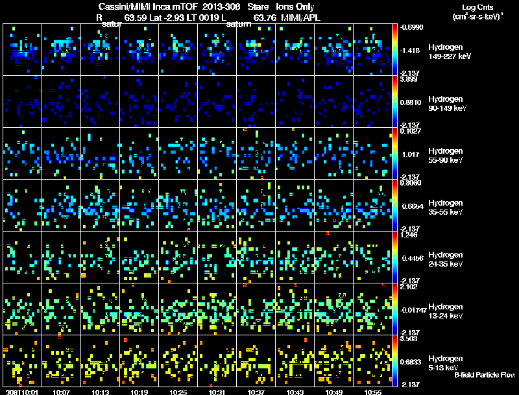The height and width of the screenshot is (395, 519).
Task: Click the '308T10:01' time label
Action: [22, 392]
